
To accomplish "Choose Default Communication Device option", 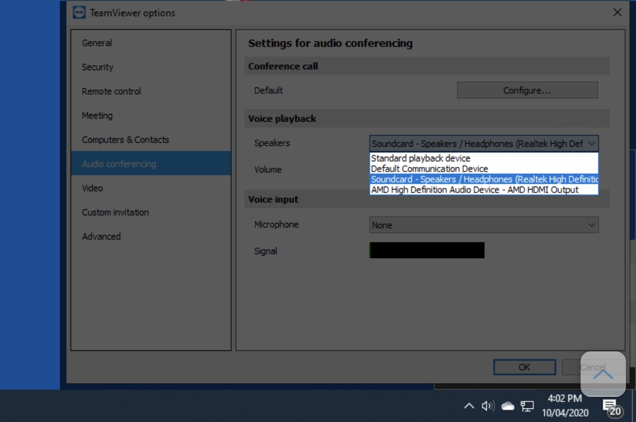I will (x=484, y=169).
